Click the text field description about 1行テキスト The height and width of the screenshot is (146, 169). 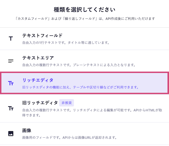tap(66, 43)
